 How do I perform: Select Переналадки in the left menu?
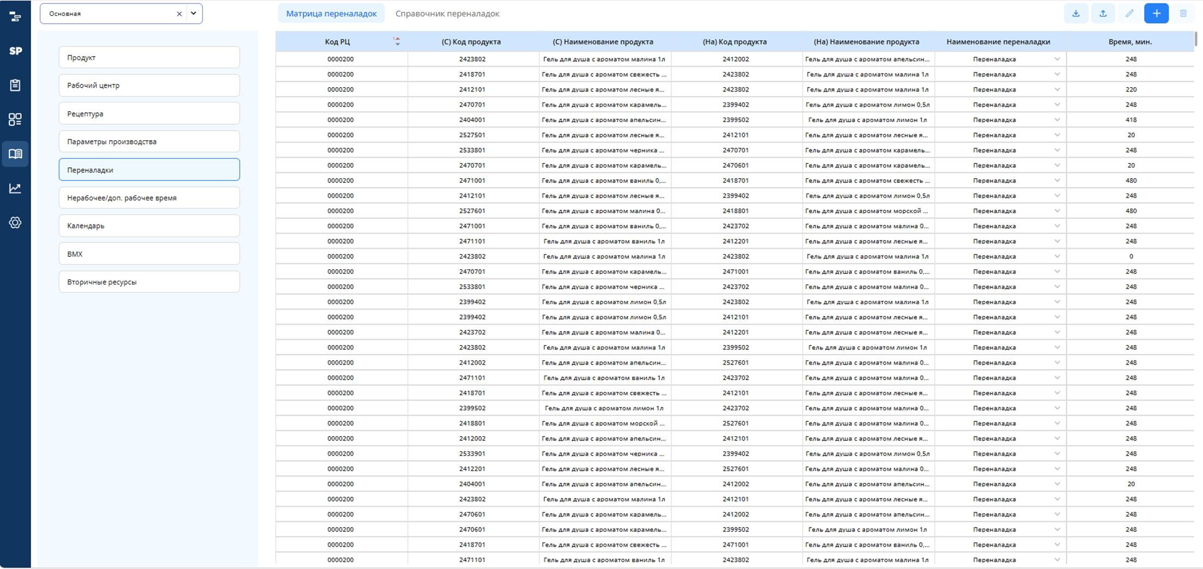pos(149,170)
